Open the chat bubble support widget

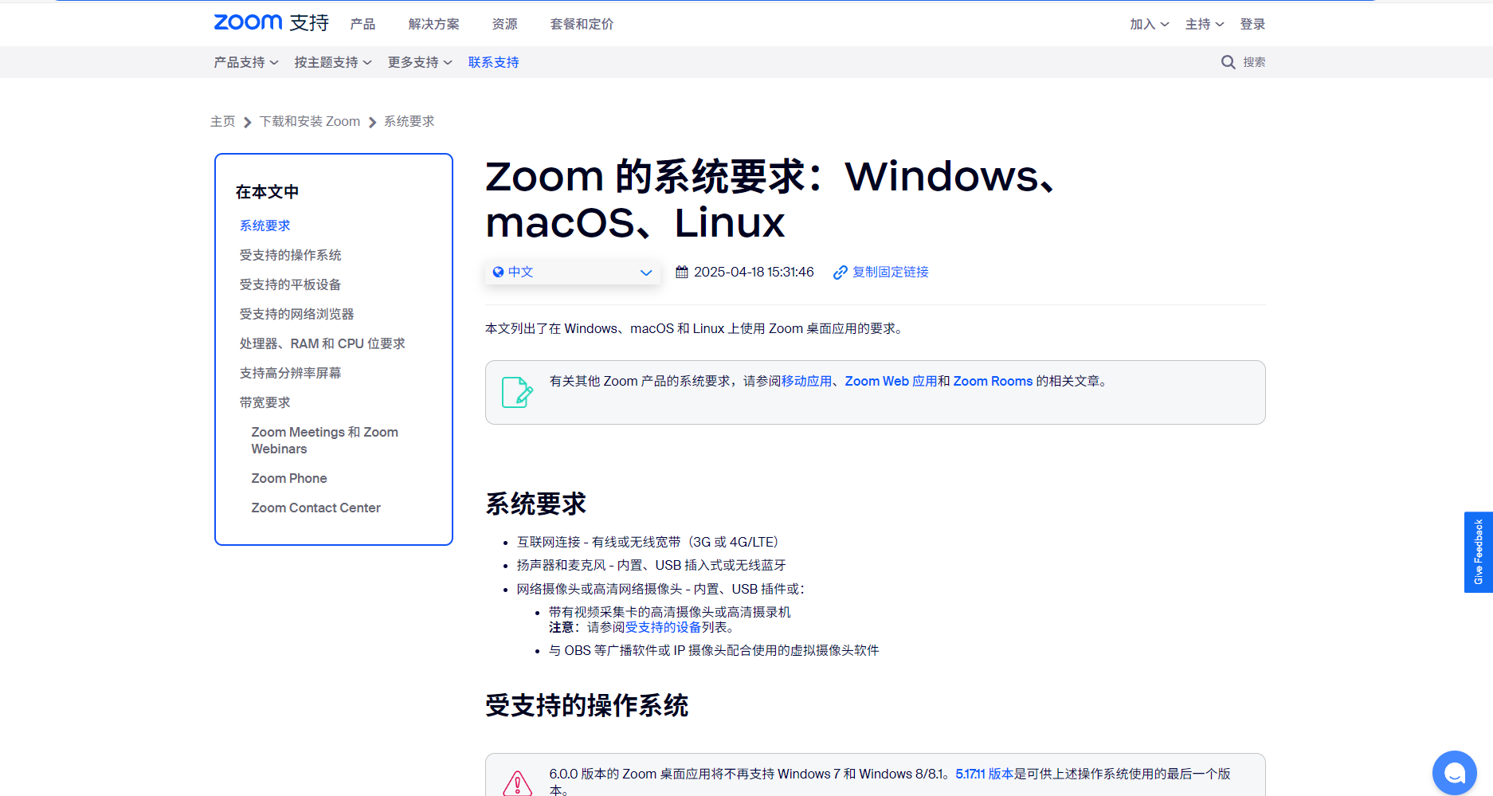point(1454,772)
